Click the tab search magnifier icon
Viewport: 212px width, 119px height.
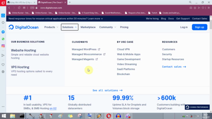[190, 2]
